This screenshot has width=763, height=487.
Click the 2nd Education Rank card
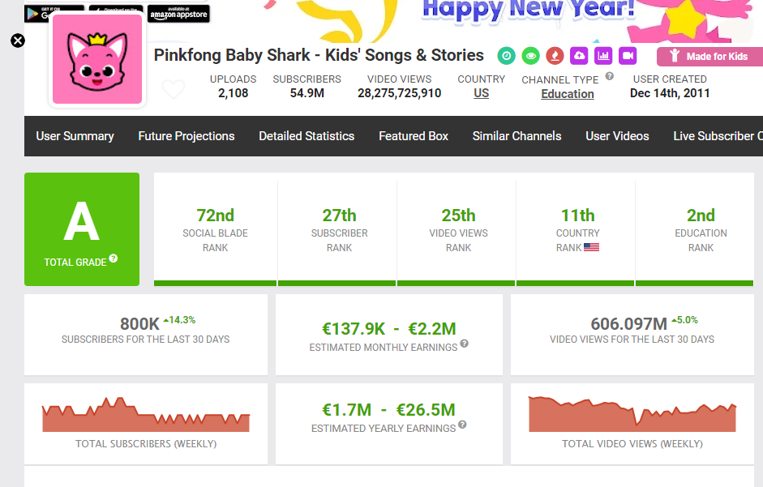click(695, 229)
